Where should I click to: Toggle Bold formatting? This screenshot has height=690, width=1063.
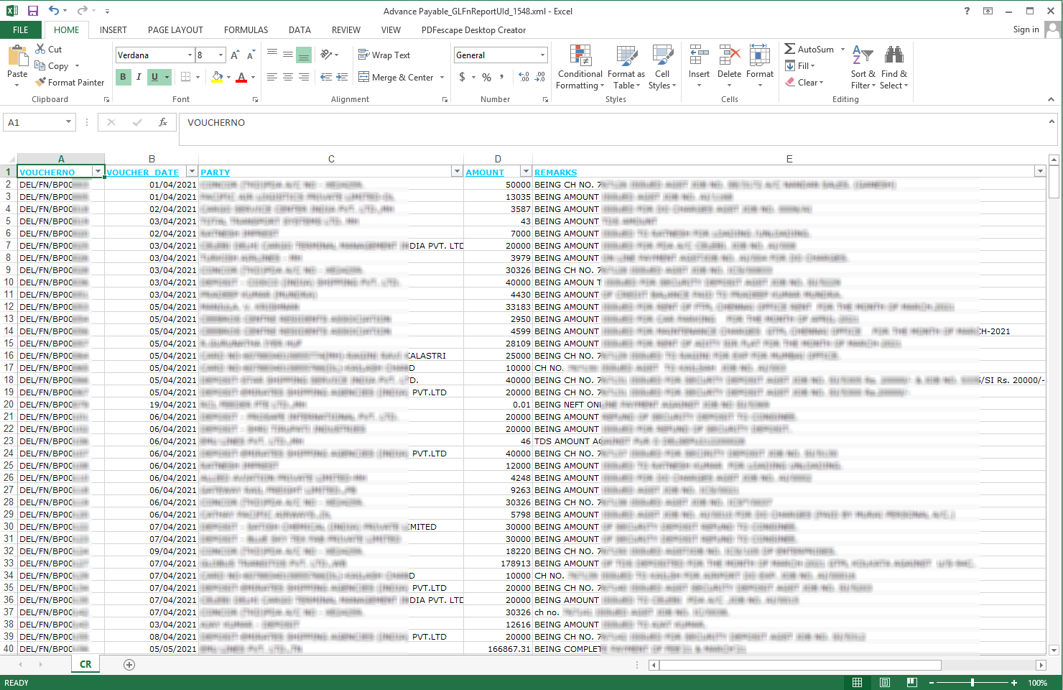[123, 77]
